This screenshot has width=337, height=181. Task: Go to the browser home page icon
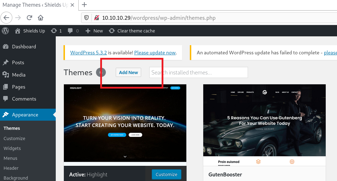click(x=41, y=18)
